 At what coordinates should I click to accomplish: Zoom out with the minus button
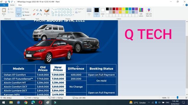coord(168,98)
